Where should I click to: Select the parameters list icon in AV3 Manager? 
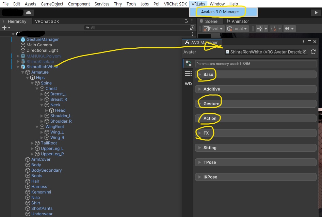188,74
